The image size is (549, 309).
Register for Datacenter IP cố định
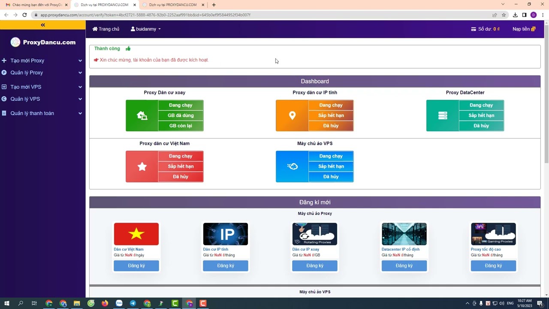pos(404,266)
